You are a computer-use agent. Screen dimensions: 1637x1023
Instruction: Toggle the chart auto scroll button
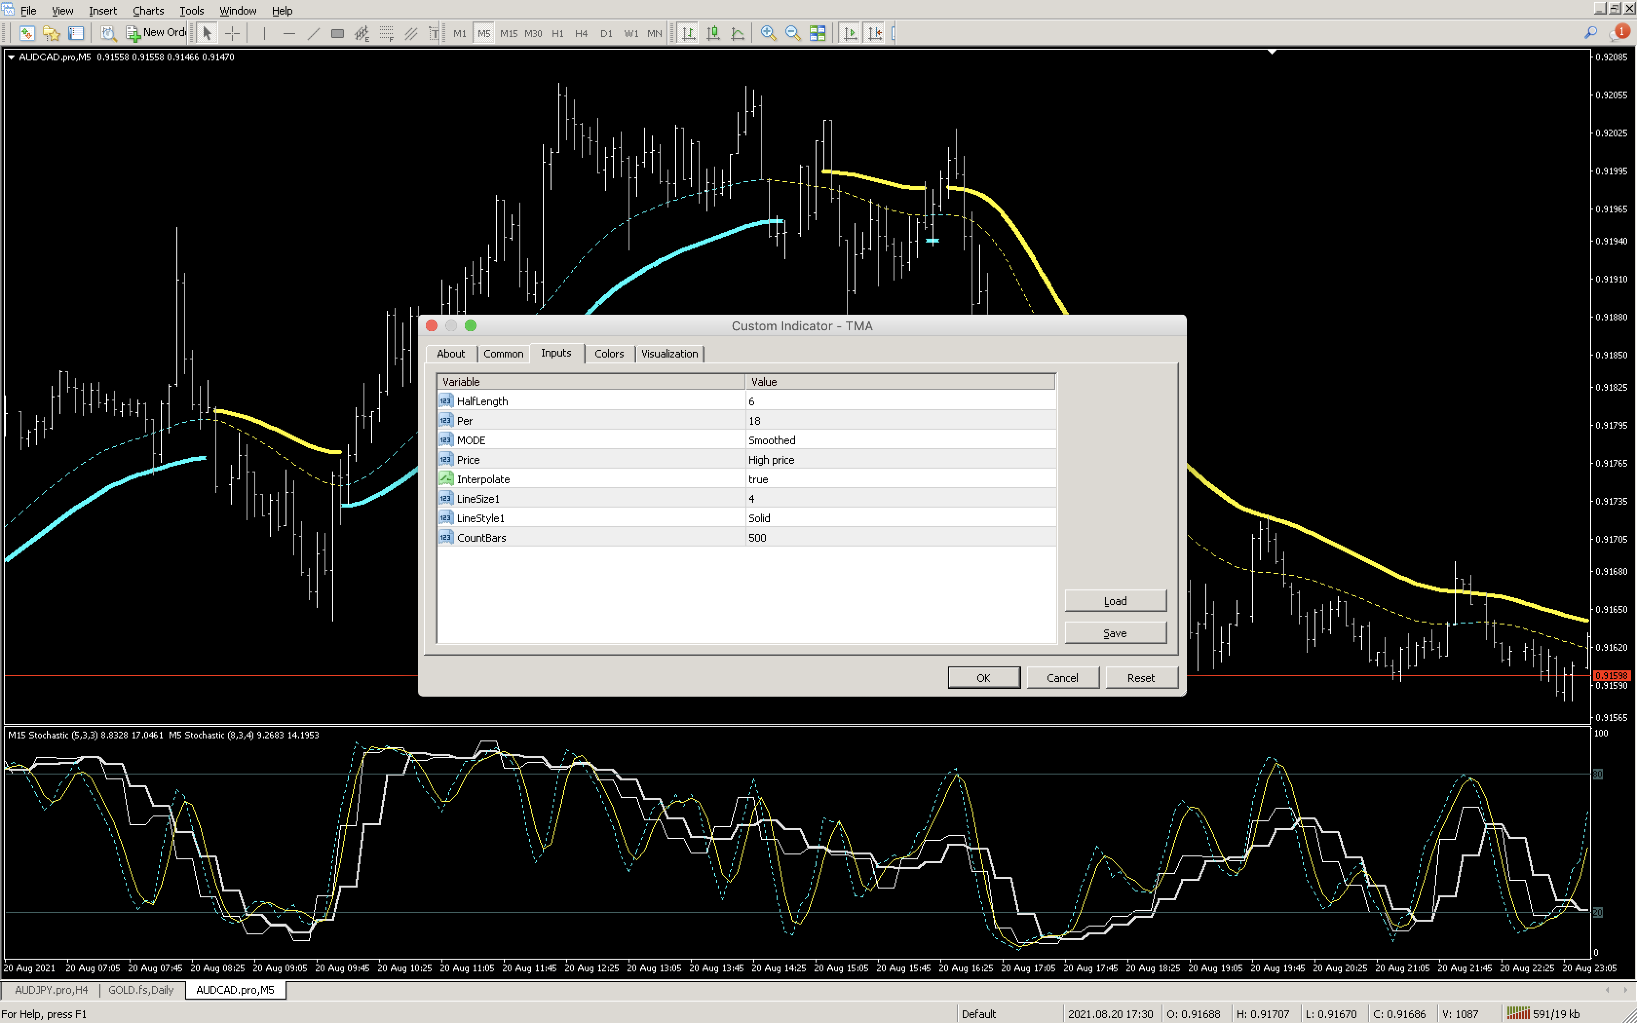point(850,33)
